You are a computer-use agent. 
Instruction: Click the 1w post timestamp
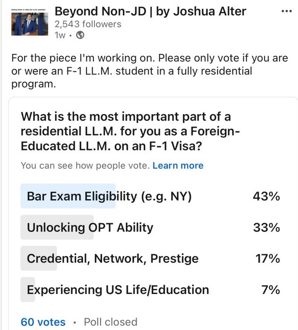coord(60,35)
